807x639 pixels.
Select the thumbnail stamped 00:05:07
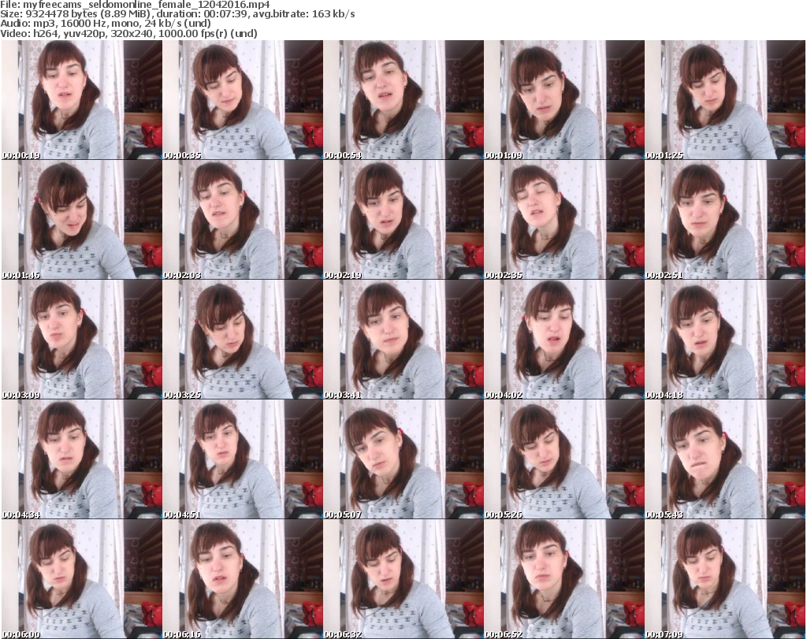403,459
